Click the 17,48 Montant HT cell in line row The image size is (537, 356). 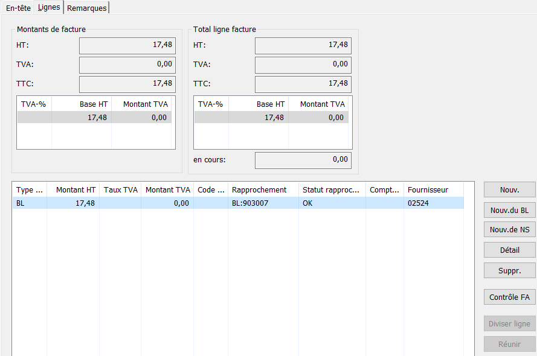[73, 203]
